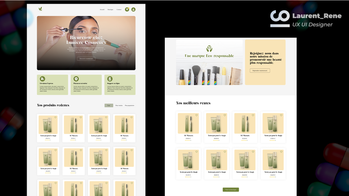Click the UX UI Designer subtitle
Image resolution: width=349 pixels, height=196 pixels.
coord(313,24)
